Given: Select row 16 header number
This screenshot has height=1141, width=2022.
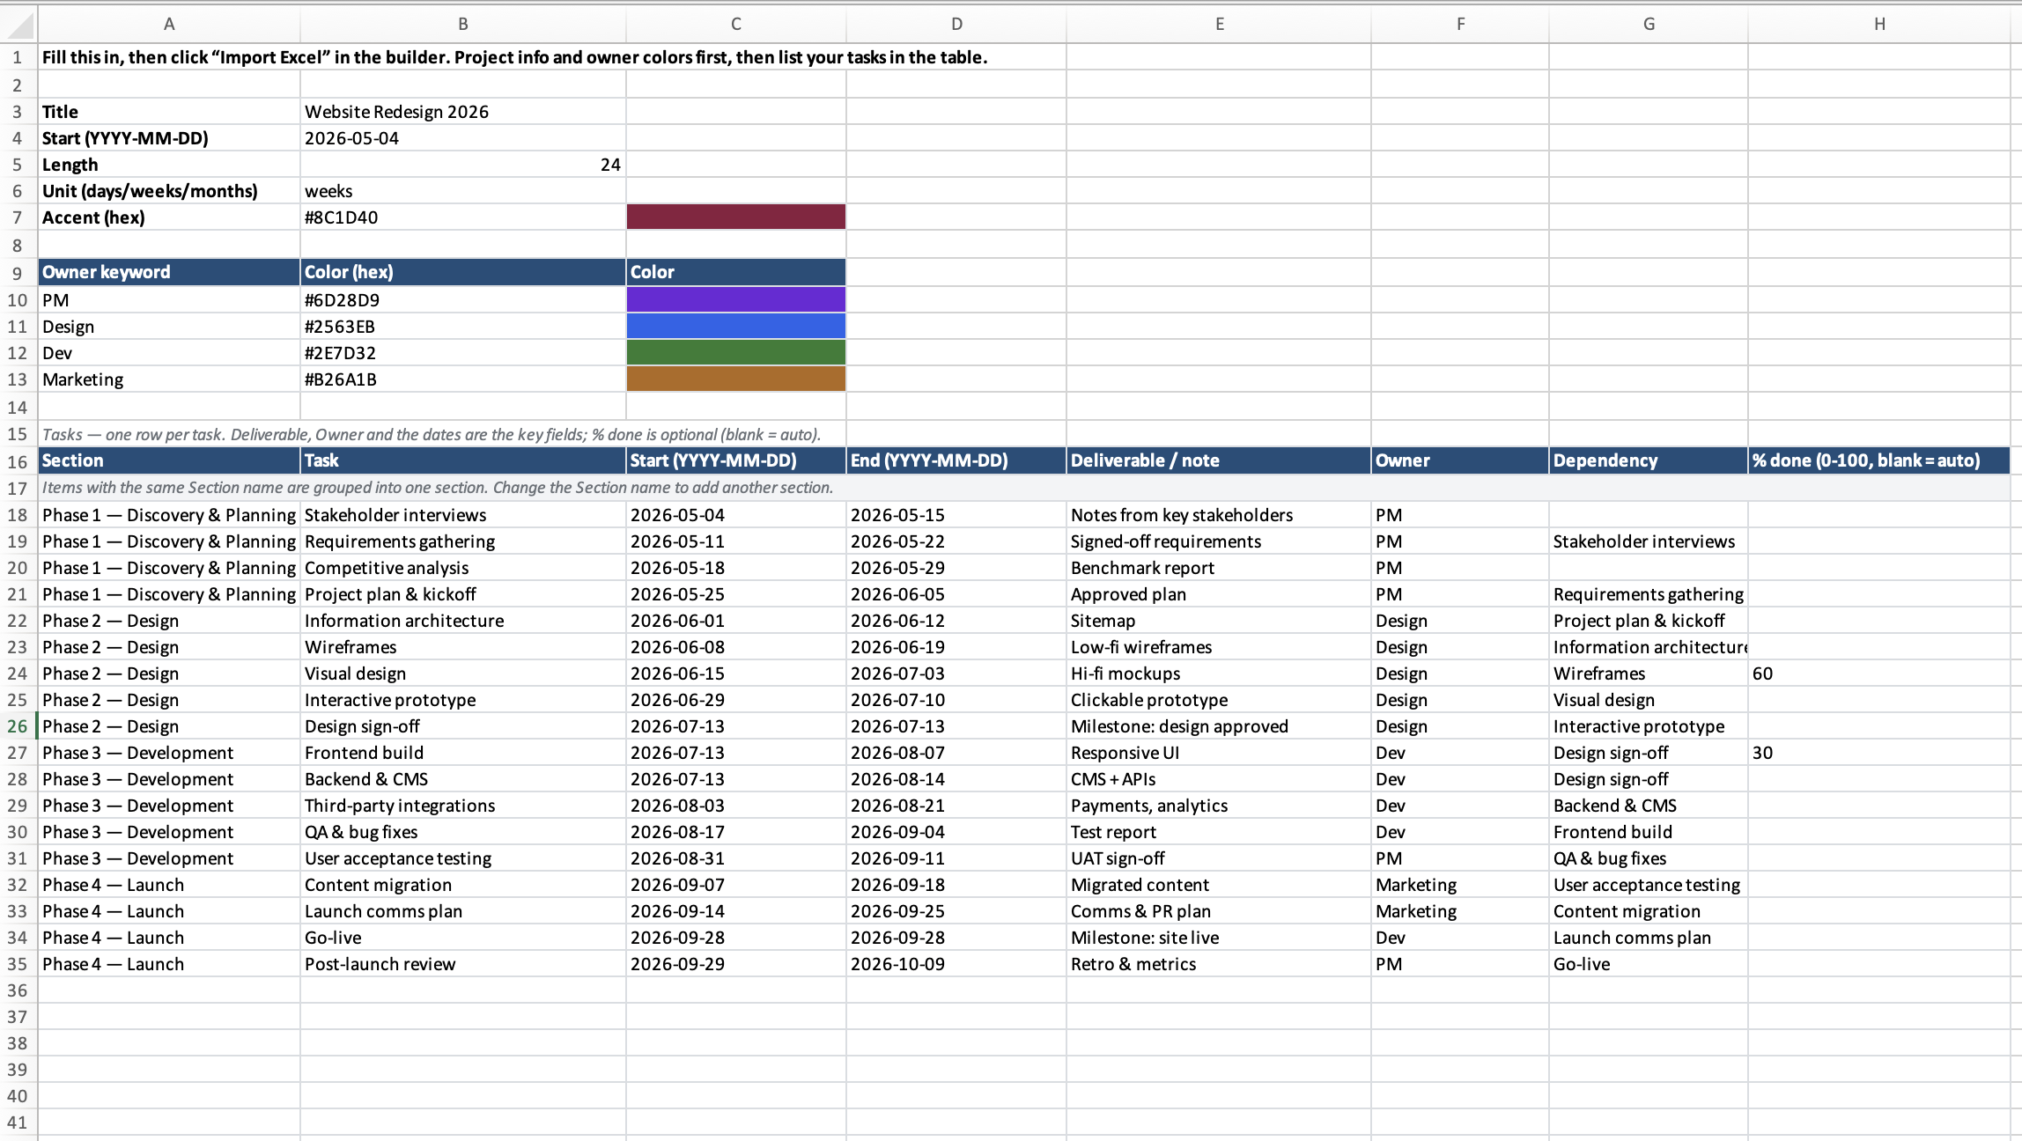Looking at the screenshot, I should pyautogui.click(x=18, y=461).
